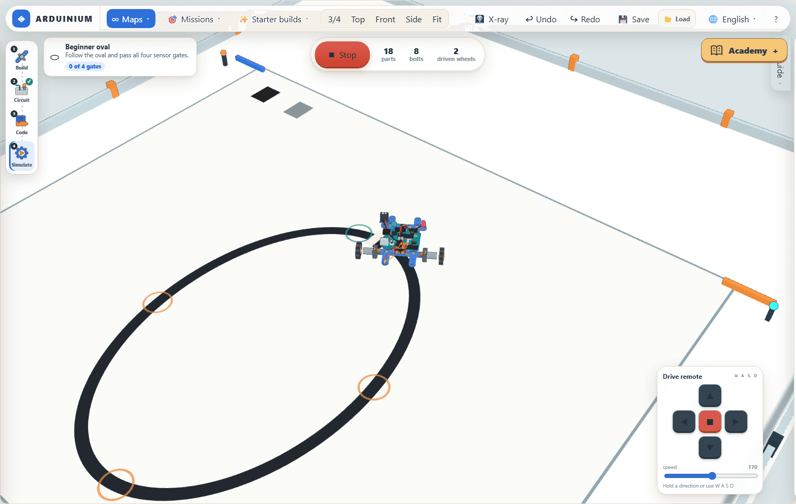Adjust the drive speed slider
796x504 pixels.
(x=710, y=476)
